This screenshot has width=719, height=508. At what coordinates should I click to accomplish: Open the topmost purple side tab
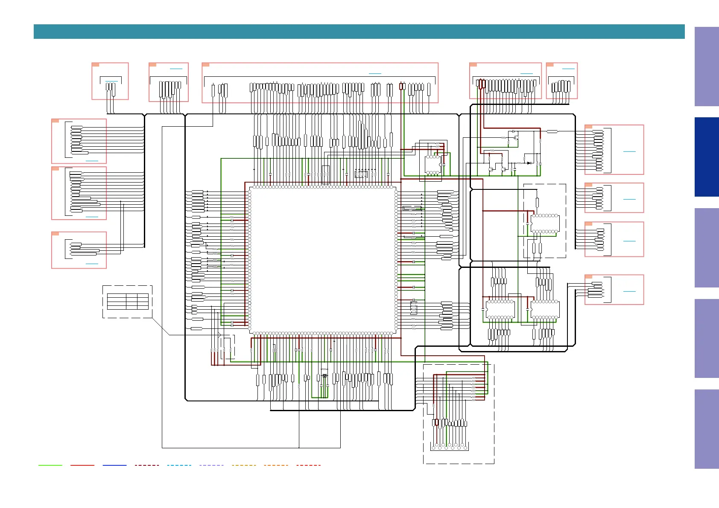(x=707, y=67)
